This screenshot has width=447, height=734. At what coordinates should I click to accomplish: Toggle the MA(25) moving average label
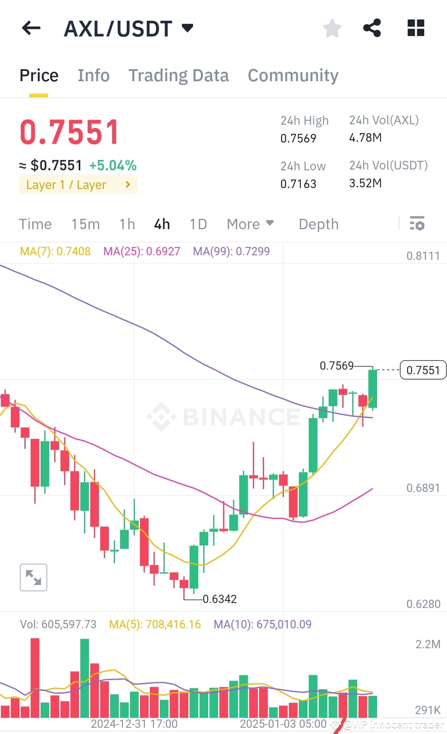click(142, 251)
